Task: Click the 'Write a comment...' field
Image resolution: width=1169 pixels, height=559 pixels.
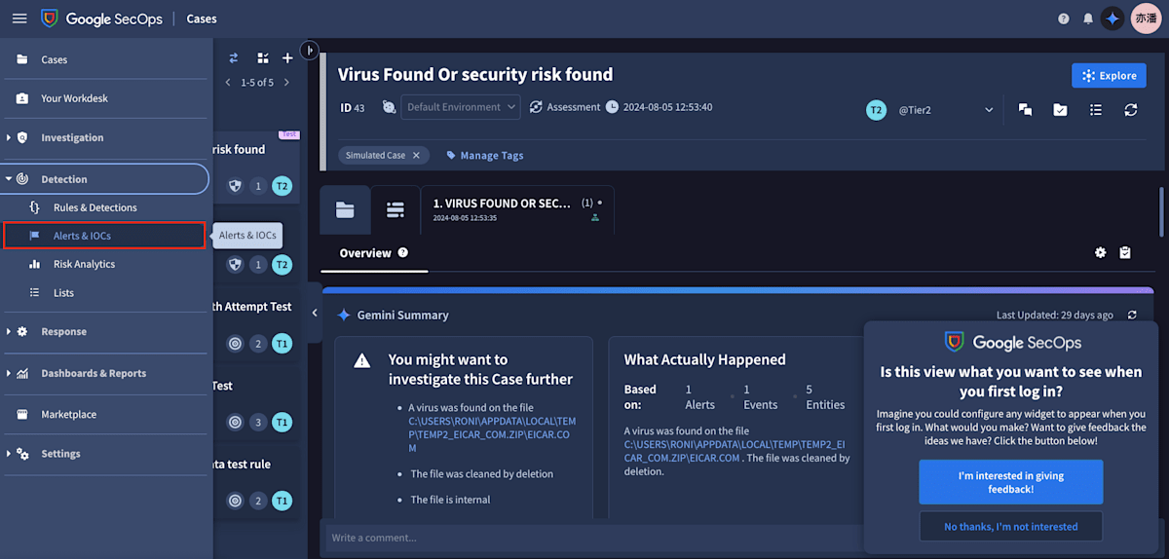Action: [x=589, y=538]
